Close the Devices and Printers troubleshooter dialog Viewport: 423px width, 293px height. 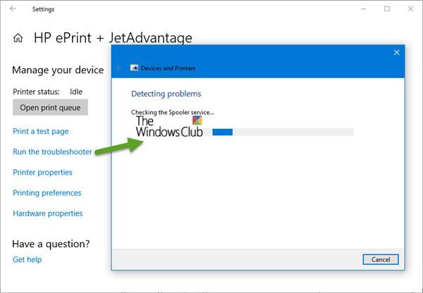point(396,53)
